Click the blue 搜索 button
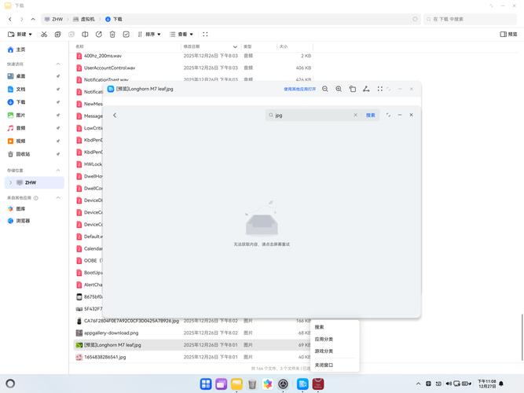Image resolution: width=524 pixels, height=393 pixels. pos(370,115)
